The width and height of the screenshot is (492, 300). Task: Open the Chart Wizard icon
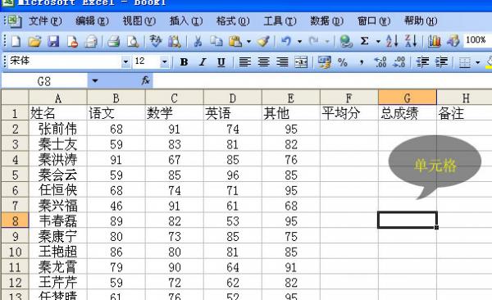click(435, 41)
